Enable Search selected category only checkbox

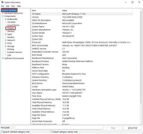click(2, 132)
